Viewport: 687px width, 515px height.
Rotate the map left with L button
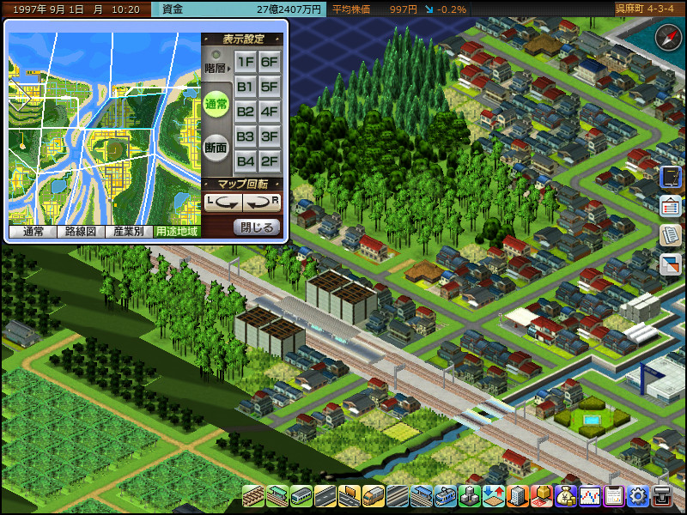[x=223, y=203]
